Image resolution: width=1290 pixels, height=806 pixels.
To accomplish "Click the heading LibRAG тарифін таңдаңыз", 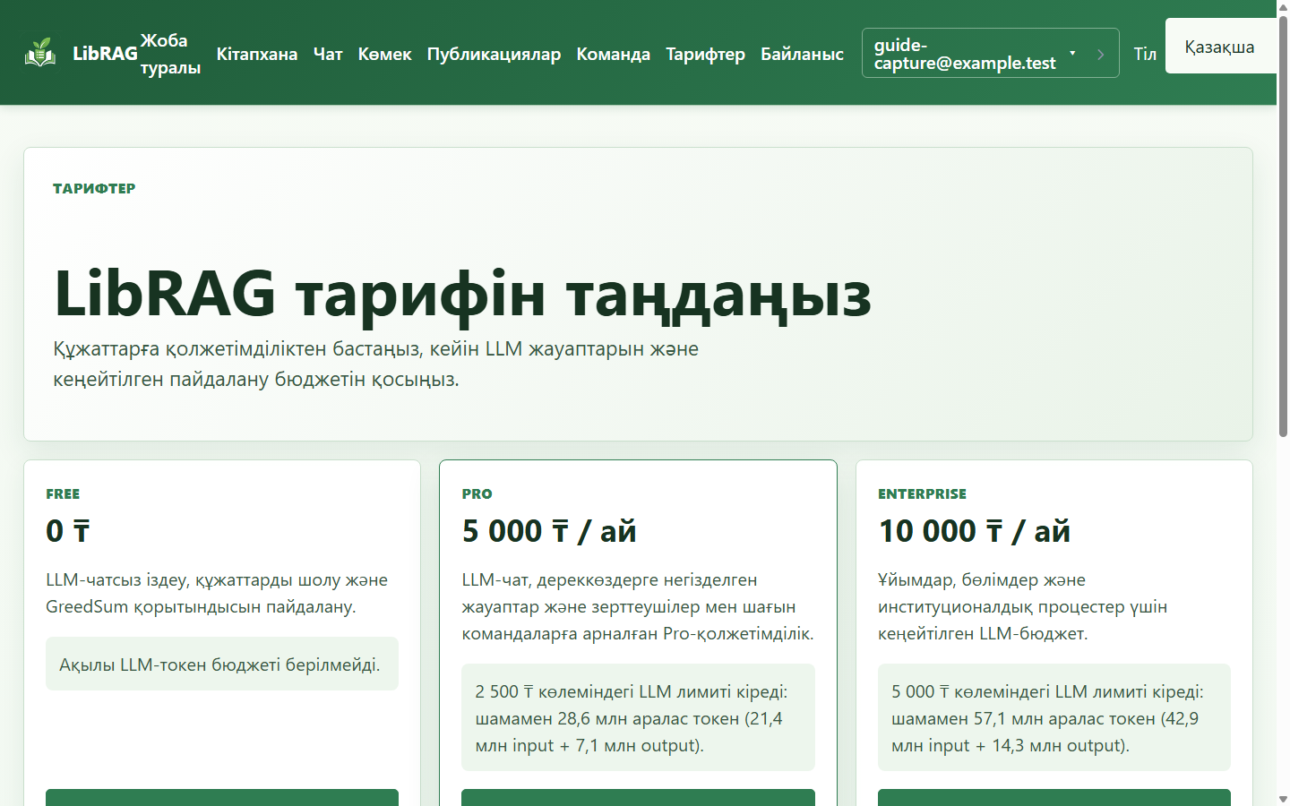I will [462, 293].
